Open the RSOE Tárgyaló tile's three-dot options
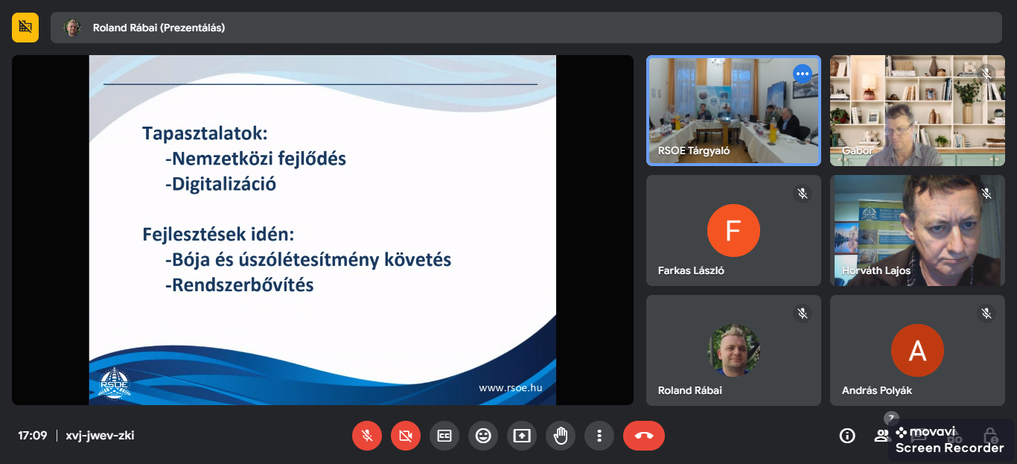This screenshot has width=1017, height=464. 802,73
